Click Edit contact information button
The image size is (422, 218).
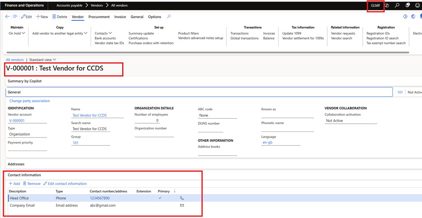coord(65,184)
